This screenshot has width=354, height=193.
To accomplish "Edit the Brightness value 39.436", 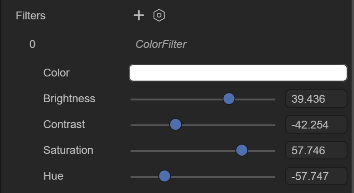I will click(316, 99).
